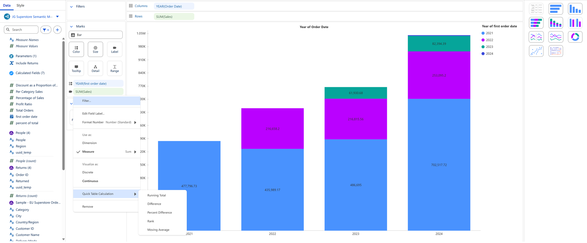Select the side-by-side line chart type
The width and height of the screenshot is (587, 243).
(x=536, y=37)
